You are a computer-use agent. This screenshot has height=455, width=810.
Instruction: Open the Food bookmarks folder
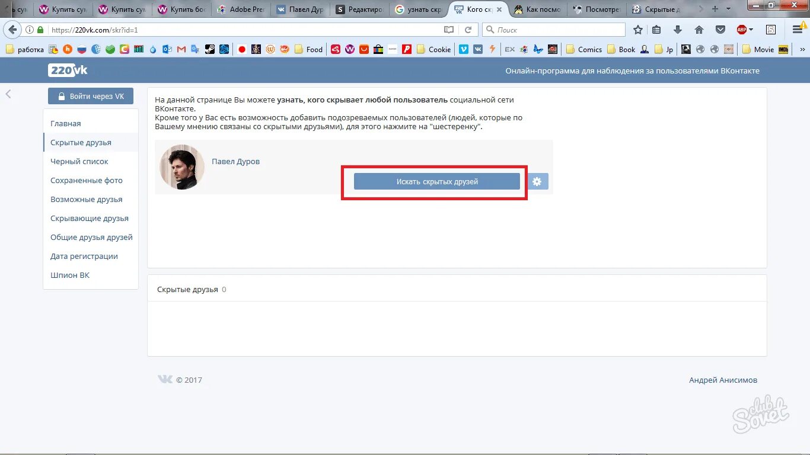(x=309, y=50)
